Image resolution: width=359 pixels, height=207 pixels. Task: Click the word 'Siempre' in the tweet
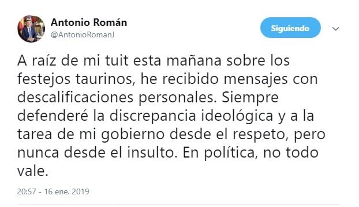click(x=250, y=98)
